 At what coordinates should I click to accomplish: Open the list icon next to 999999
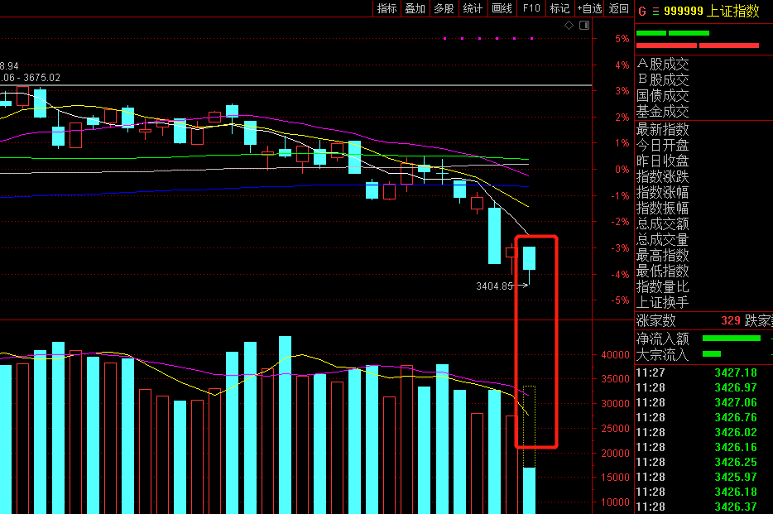pyautogui.click(x=655, y=12)
